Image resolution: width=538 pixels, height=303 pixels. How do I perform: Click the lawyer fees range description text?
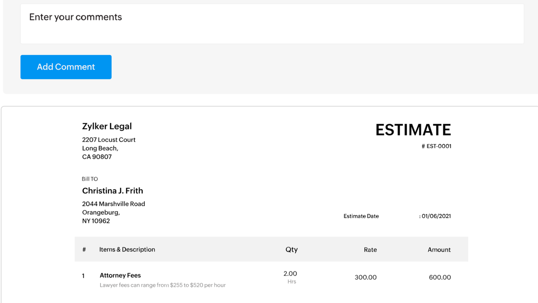(162, 285)
